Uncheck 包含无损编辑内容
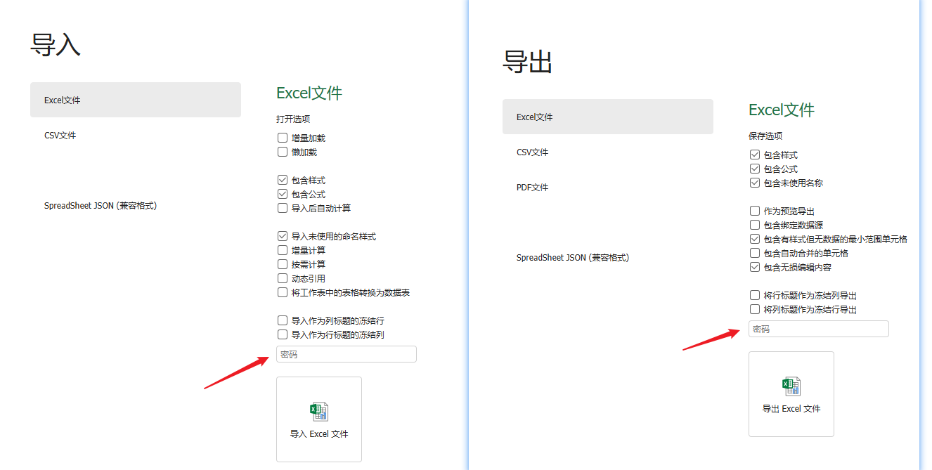Screen dimensions: 932x470 click(x=755, y=267)
